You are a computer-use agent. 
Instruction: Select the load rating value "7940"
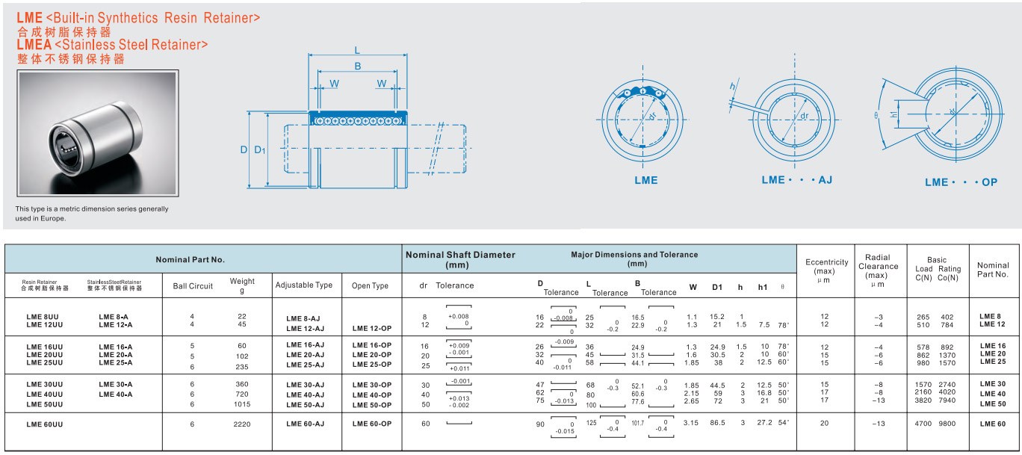947,400
